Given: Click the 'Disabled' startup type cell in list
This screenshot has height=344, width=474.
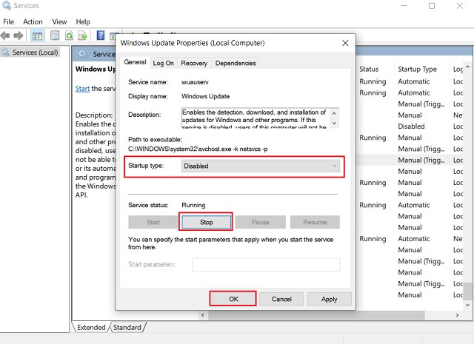Looking at the screenshot, I should click(411, 127).
